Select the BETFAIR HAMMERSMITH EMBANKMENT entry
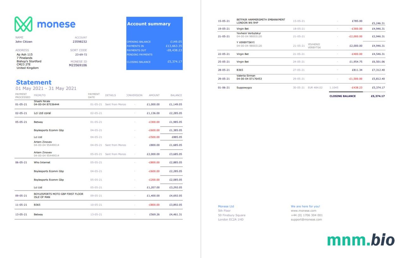 (x=261, y=20)
